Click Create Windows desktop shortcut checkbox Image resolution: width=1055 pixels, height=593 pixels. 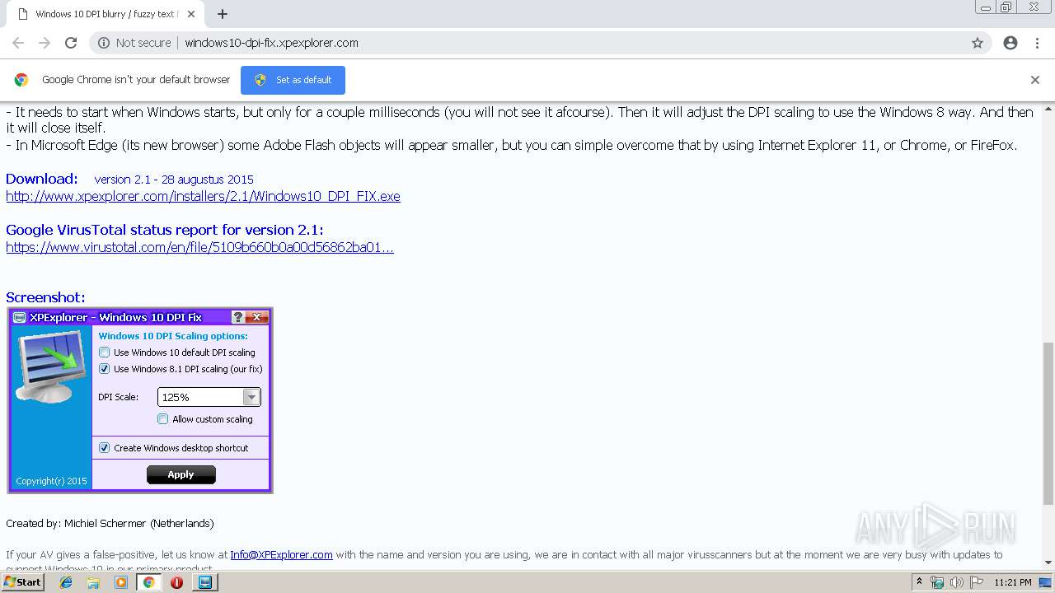105,448
